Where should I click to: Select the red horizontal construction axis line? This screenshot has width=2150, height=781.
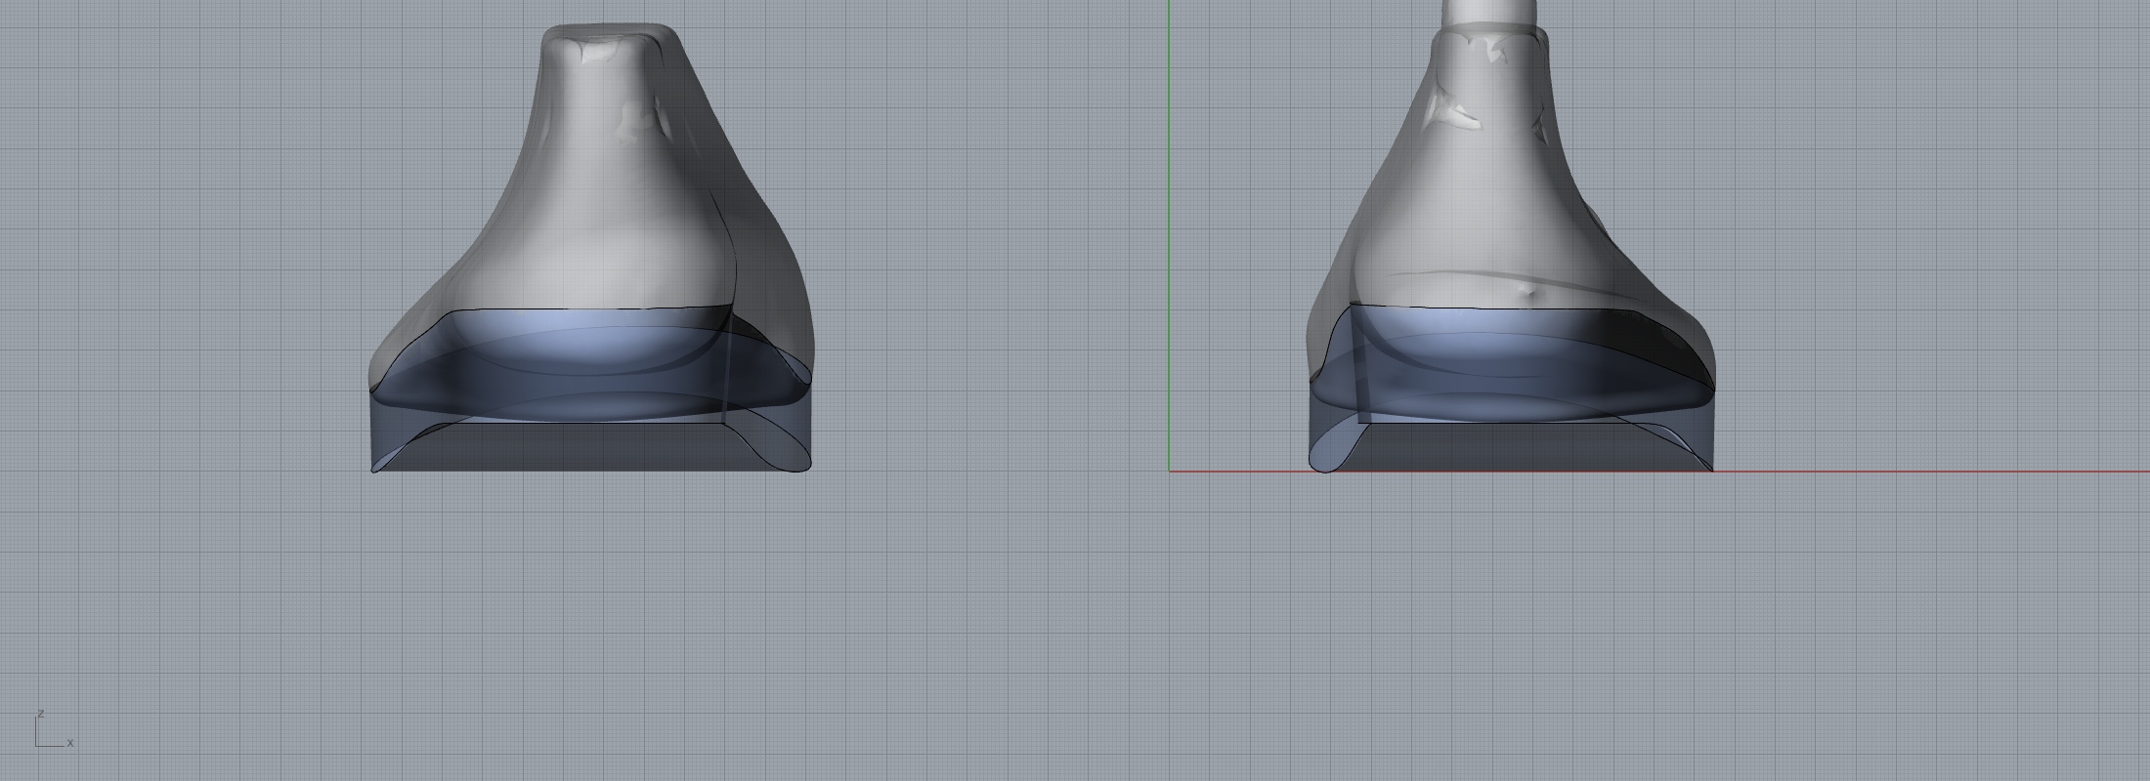click(1906, 472)
